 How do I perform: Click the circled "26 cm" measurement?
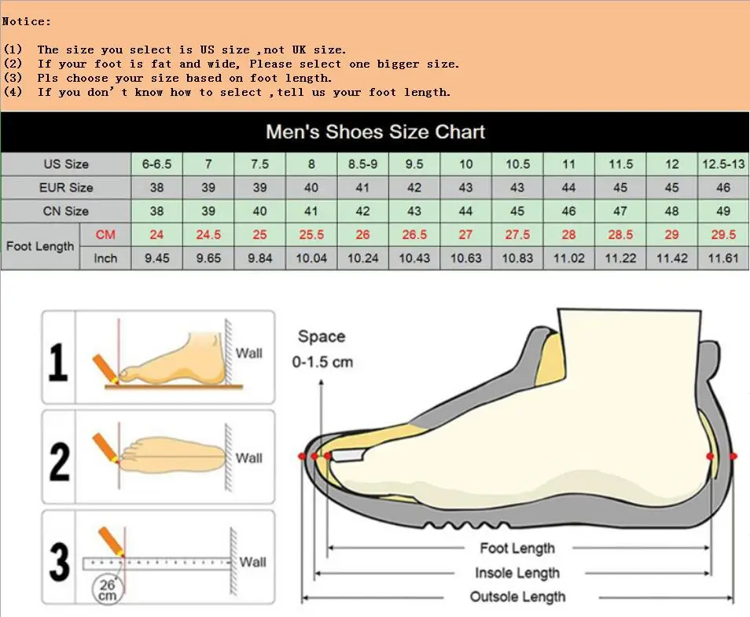(107, 589)
